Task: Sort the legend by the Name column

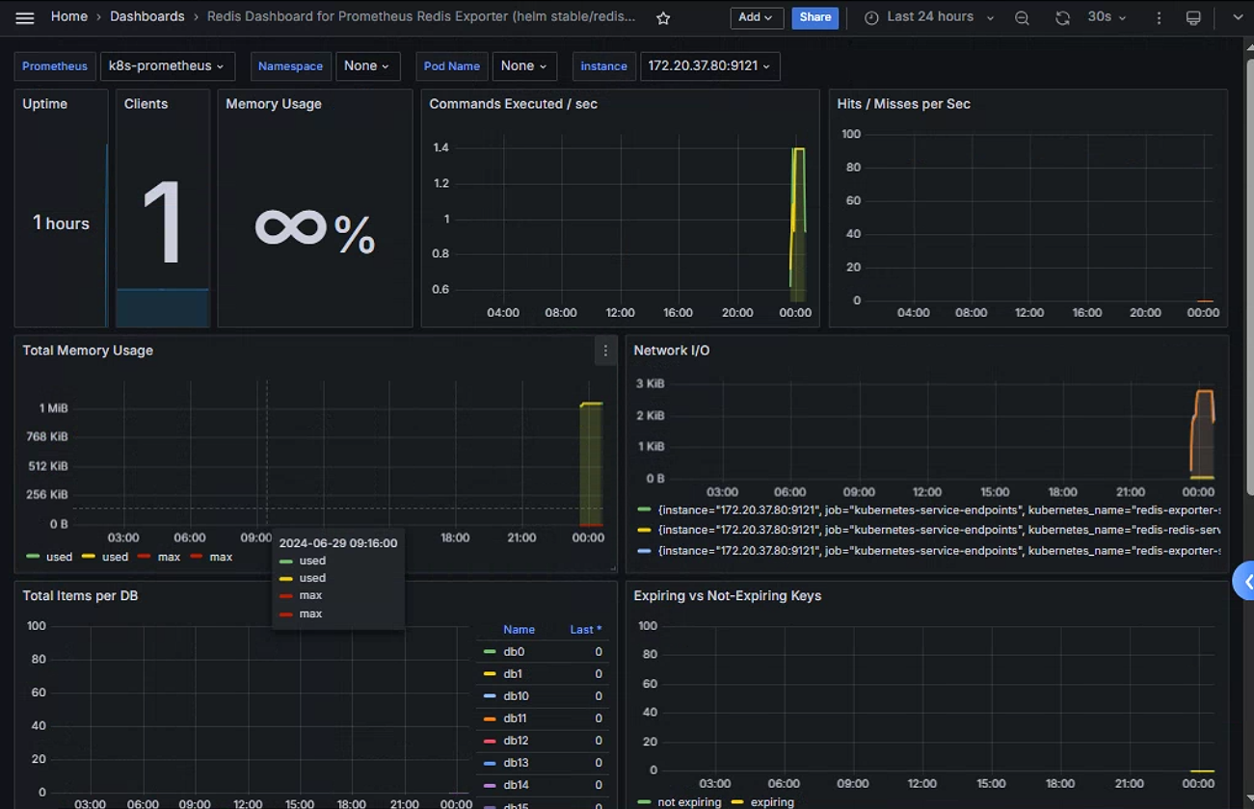Action: tap(519, 630)
